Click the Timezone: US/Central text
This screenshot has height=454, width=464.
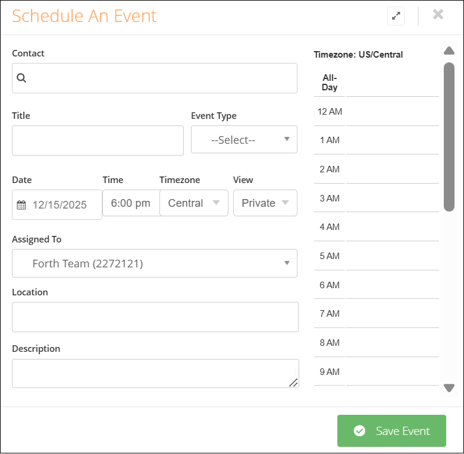click(358, 55)
